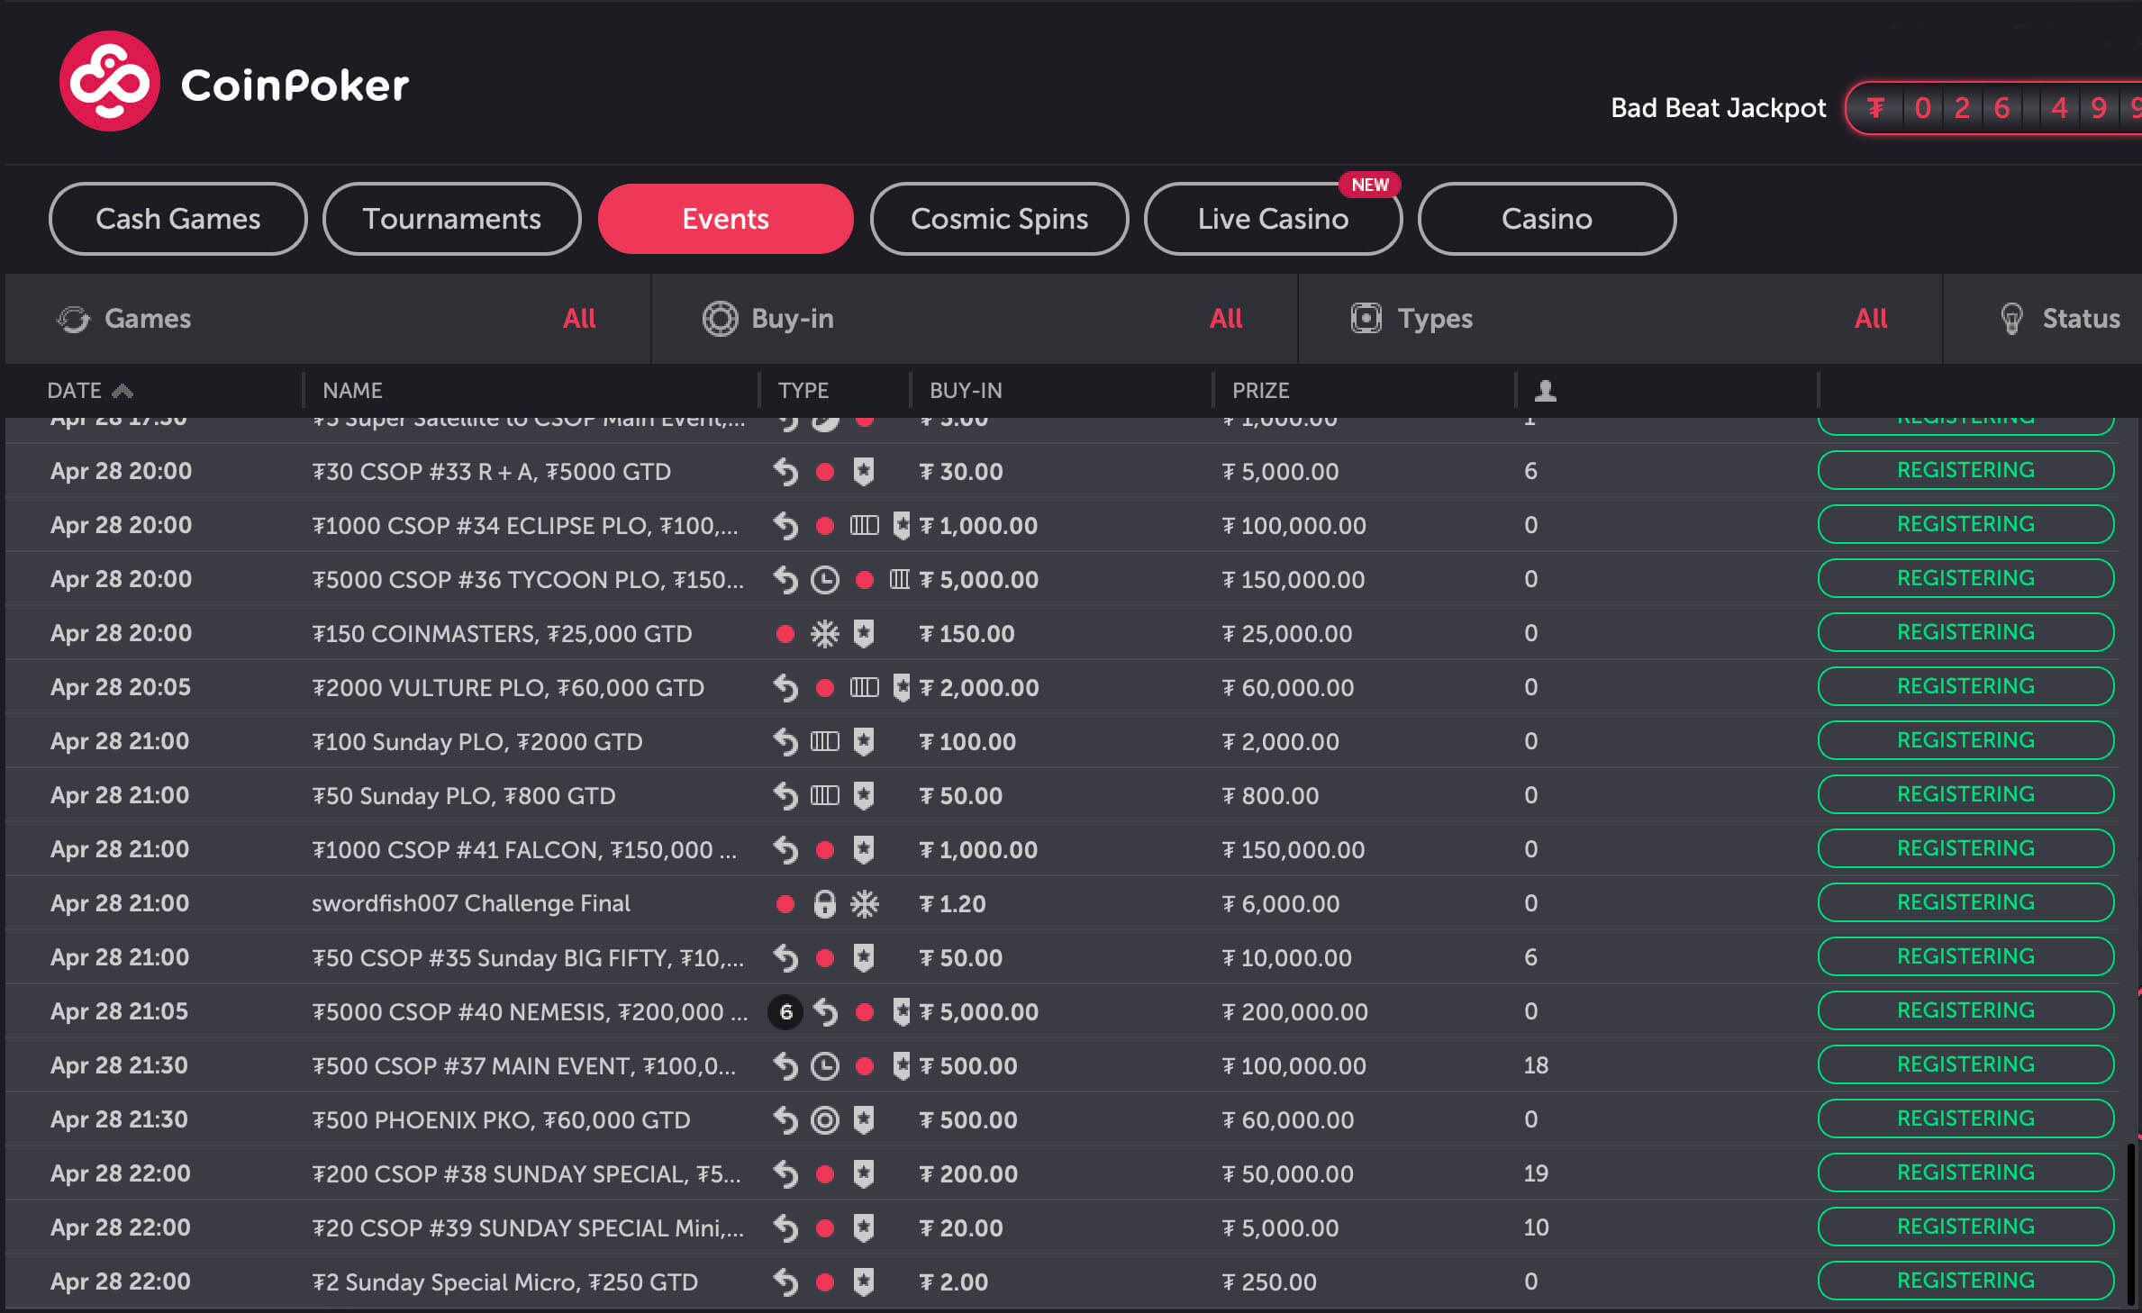This screenshot has width=2142, height=1313.
Task: Toggle the DATE column sort arrow
Action: [x=123, y=390]
